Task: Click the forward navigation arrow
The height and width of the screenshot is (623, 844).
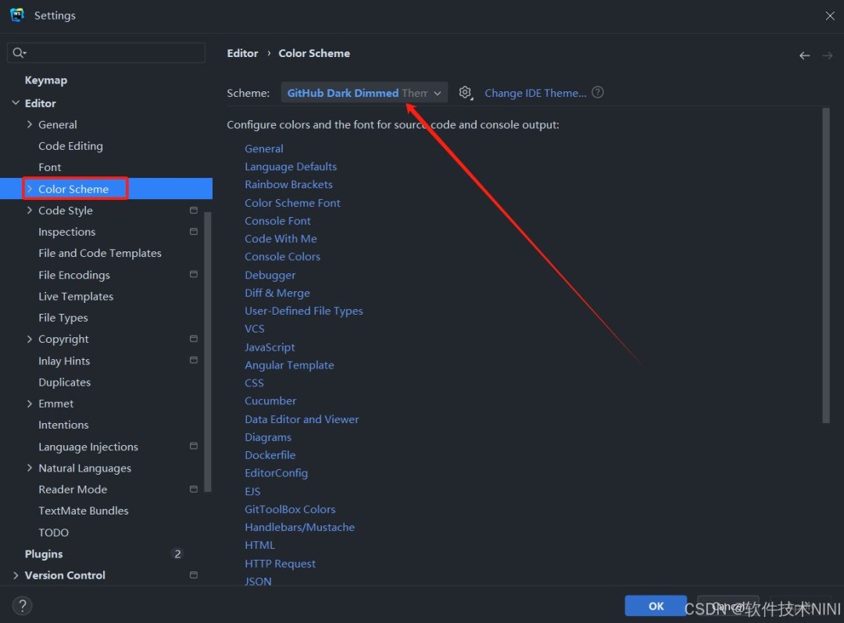Action: point(828,55)
